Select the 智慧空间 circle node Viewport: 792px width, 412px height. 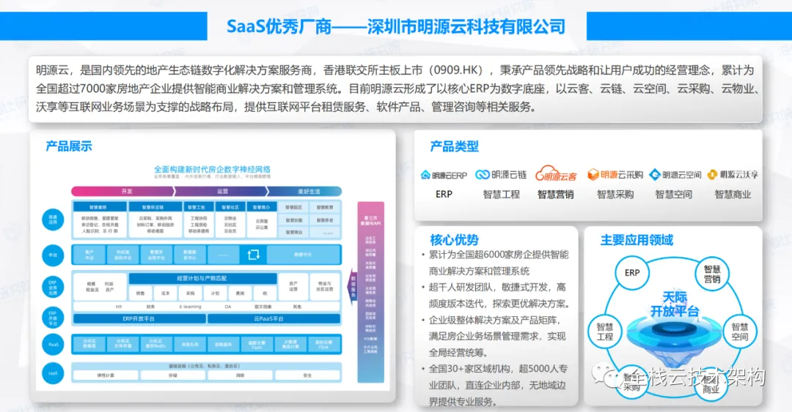740,332
